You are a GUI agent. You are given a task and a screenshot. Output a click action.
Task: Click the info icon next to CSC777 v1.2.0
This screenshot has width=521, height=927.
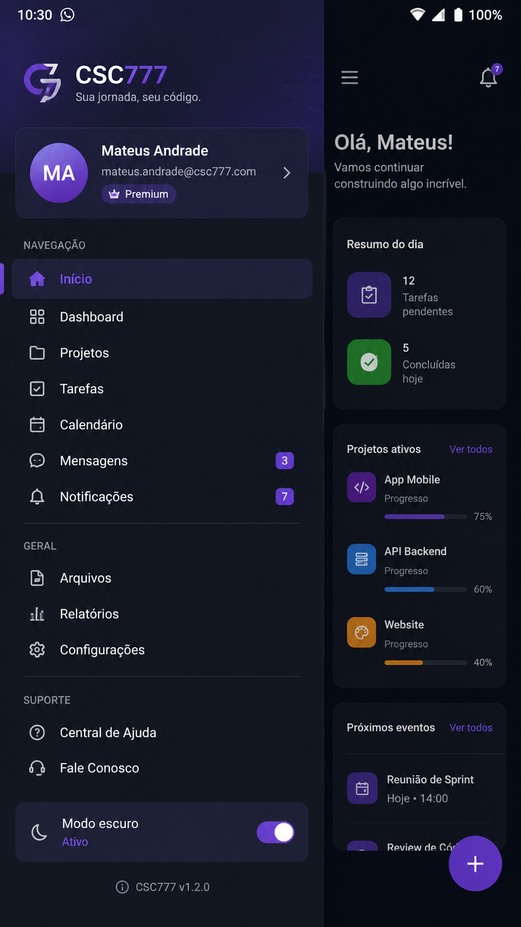[122, 887]
